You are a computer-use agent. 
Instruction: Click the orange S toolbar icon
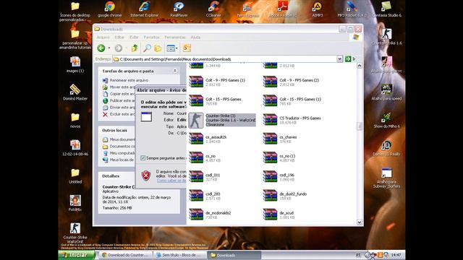tap(187, 48)
